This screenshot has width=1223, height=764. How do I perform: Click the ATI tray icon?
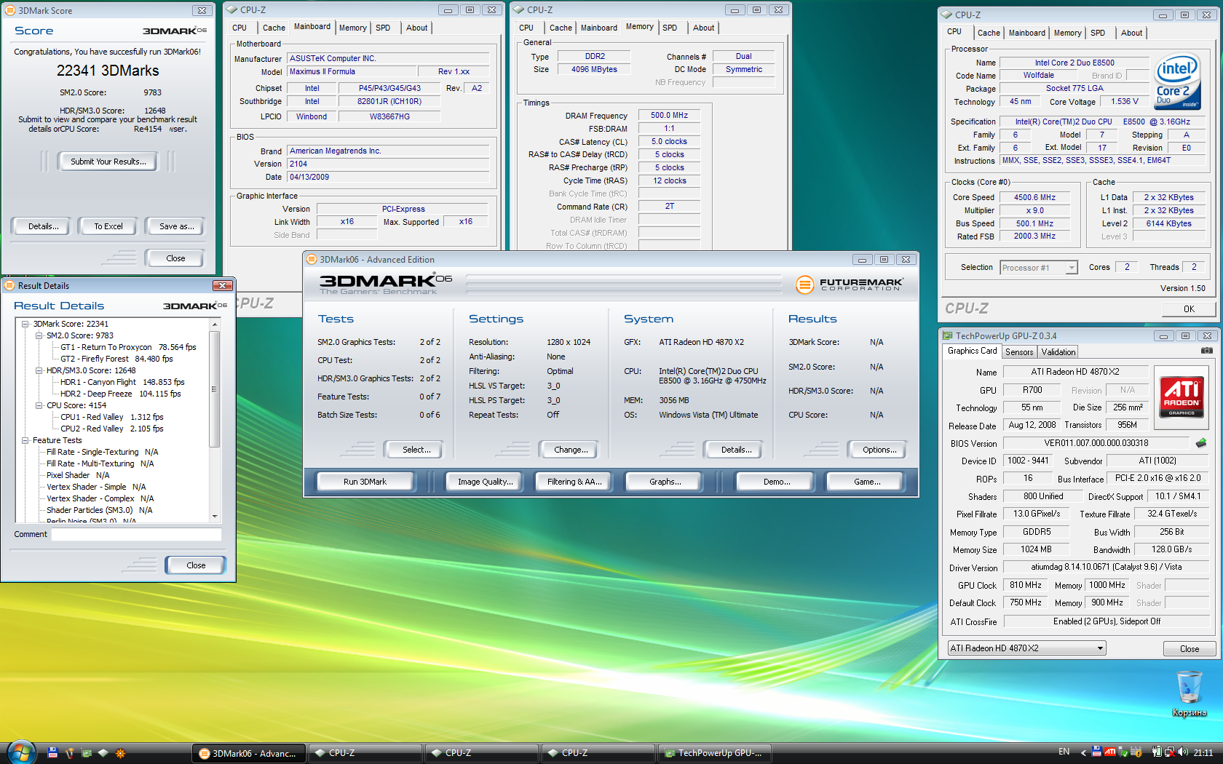point(1110,752)
